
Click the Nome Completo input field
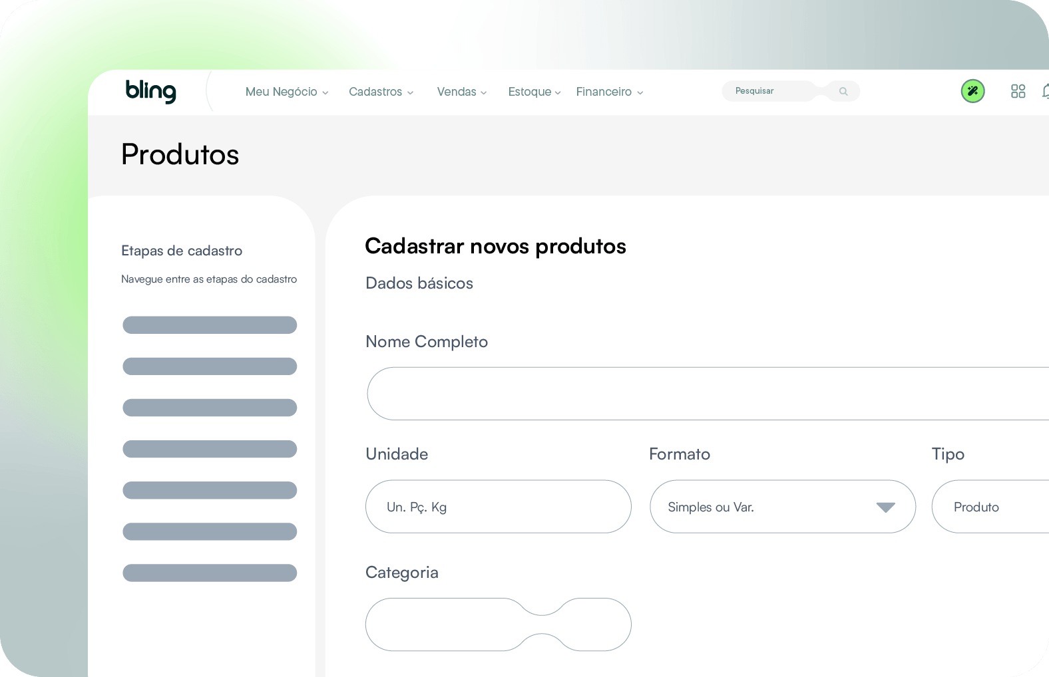[708, 394]
